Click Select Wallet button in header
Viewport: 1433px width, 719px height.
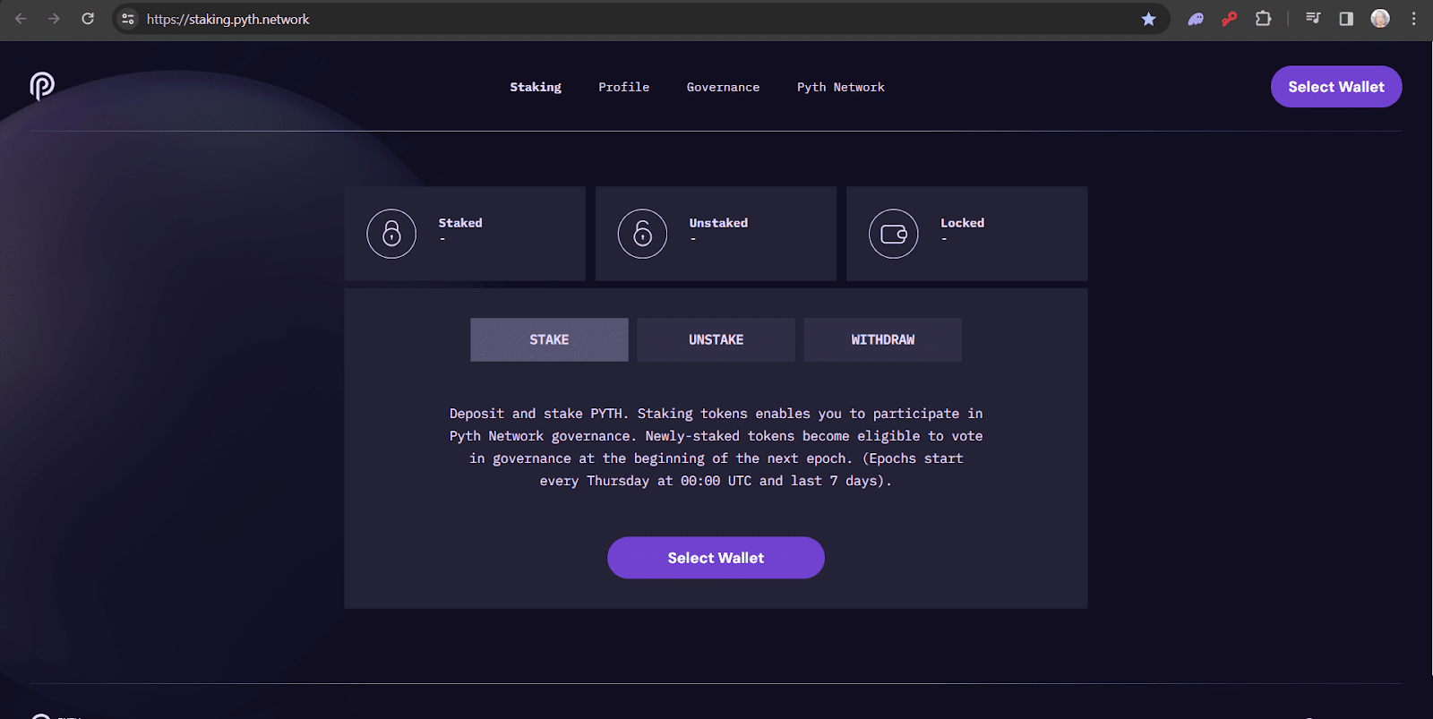[1336, 87]
